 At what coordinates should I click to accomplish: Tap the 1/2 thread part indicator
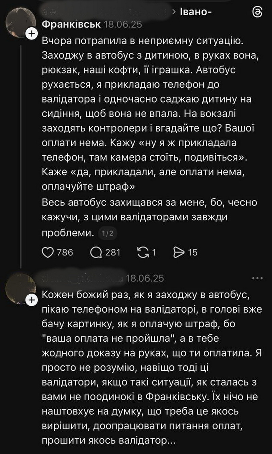point(107,233)
